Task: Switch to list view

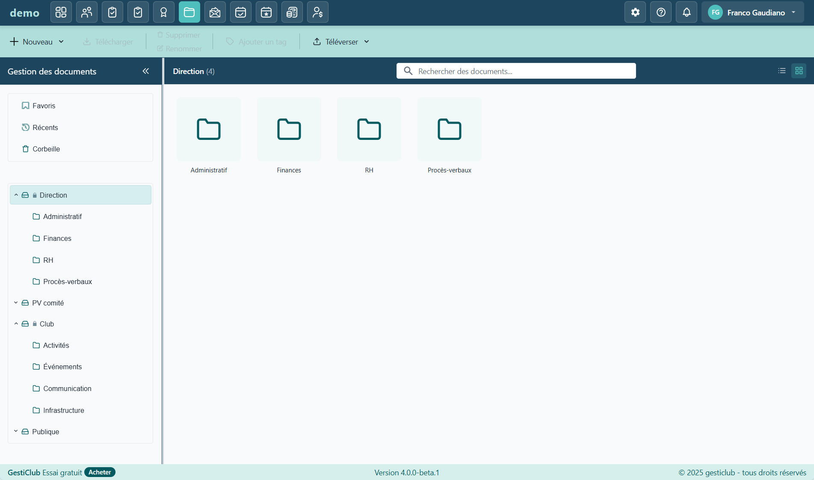Action: point(782,71)
